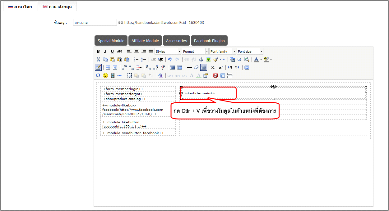Insert predefined template content
This screenshot has height=211, width=389.
pos(223,75)
